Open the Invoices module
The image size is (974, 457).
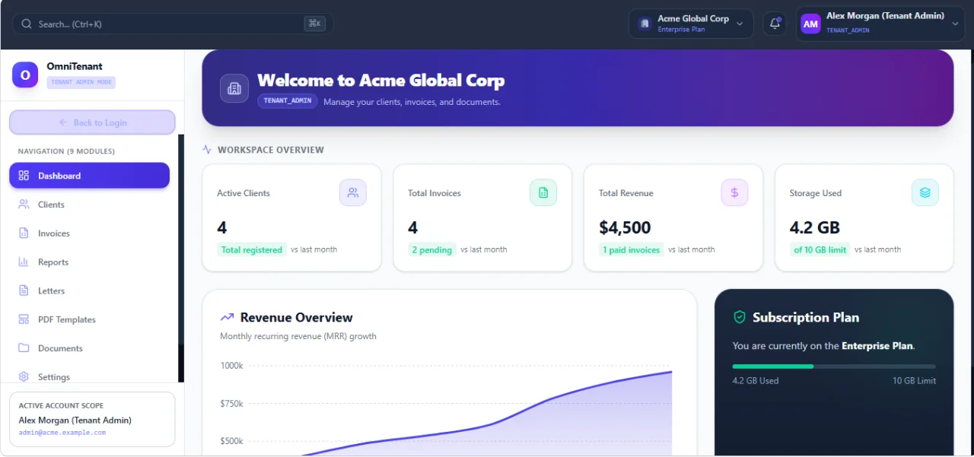(89, 233)
